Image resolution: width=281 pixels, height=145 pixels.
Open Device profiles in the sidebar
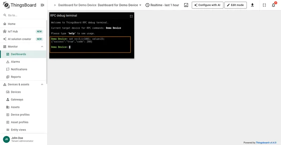point(24,115)
